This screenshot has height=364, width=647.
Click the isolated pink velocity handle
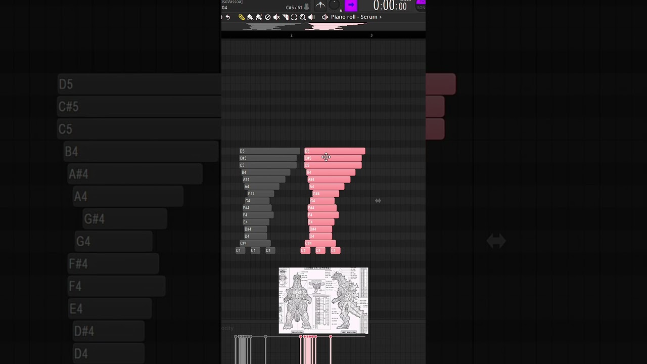(331, 337)
